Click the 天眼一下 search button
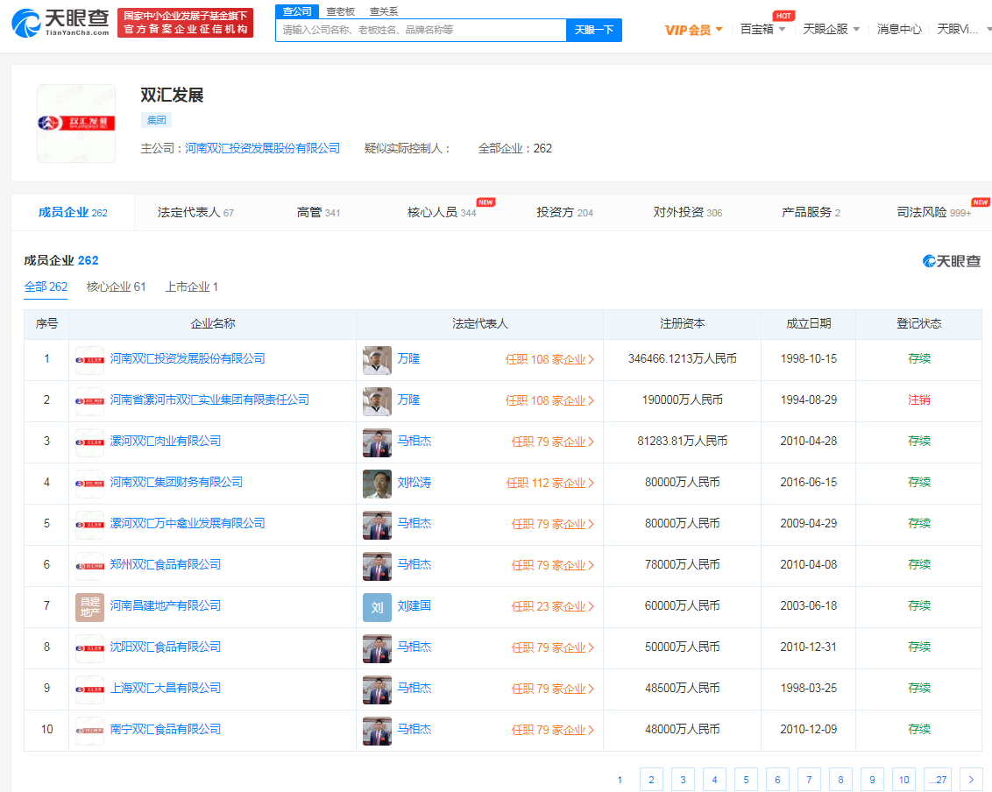 593,30
